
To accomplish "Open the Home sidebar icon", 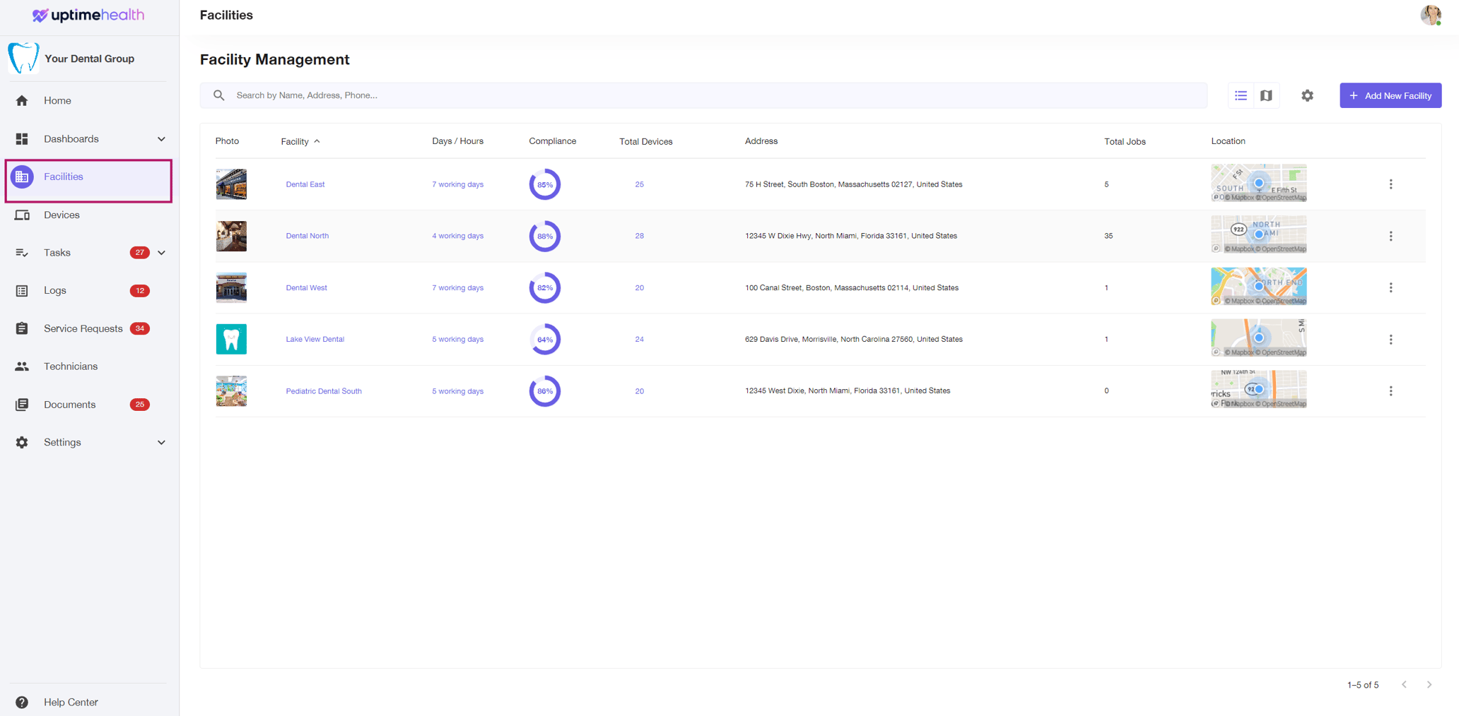I will (x=22, y=100).
